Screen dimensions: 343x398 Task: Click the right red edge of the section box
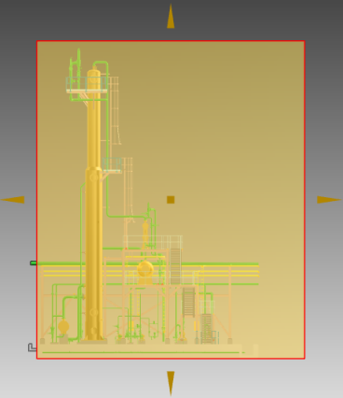click(x=305, y=200)
